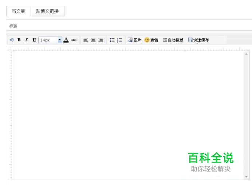Toggle bold formatting
This screenshot has height=185, width=252.
[x=19, y=40]
